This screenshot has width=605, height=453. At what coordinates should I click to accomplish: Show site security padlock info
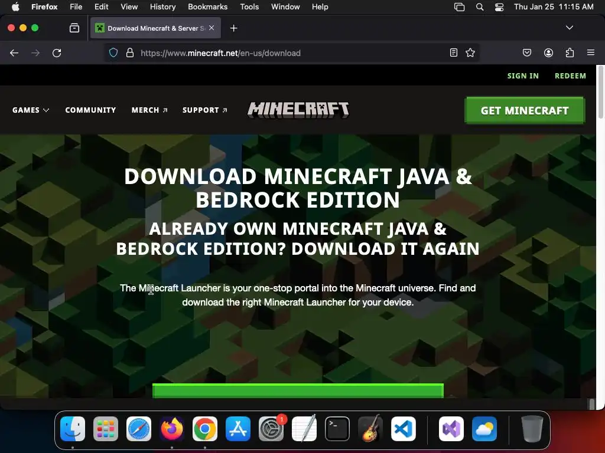130,52
